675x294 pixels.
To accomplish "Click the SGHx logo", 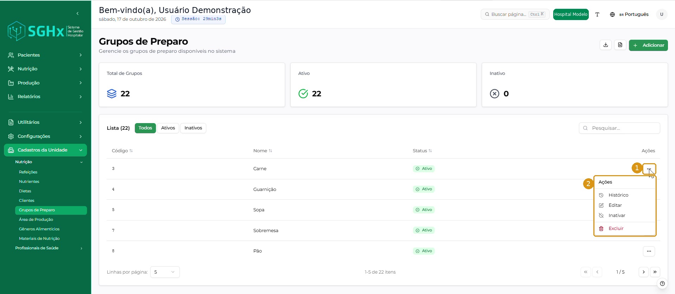I will coord(45,31).
